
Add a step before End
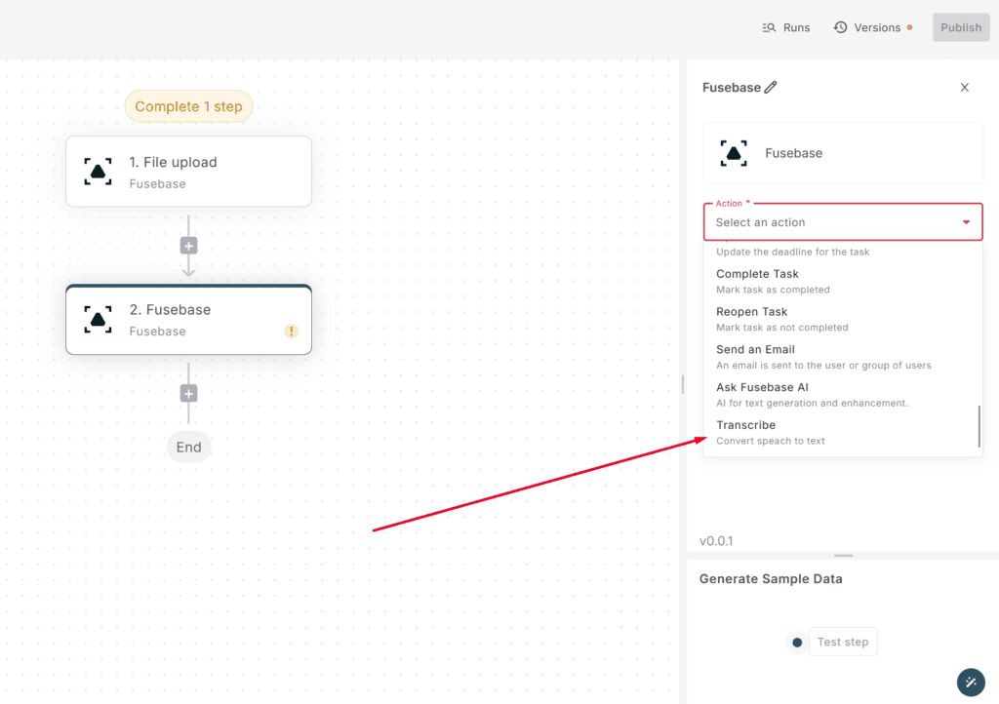tap(188, 393)
